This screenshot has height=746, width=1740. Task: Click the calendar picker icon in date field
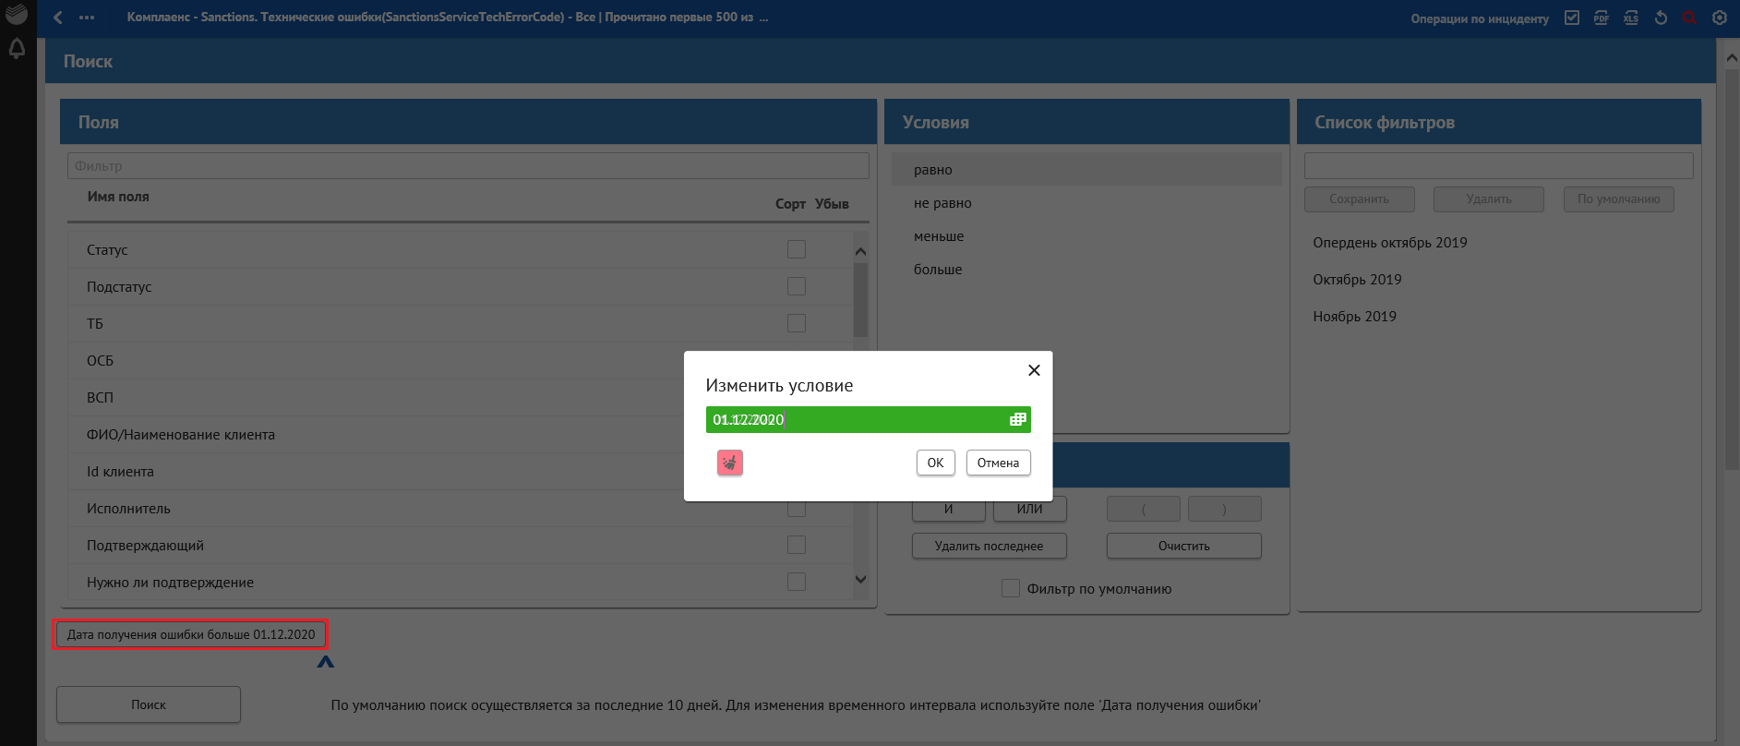(x=1017, y=419)
